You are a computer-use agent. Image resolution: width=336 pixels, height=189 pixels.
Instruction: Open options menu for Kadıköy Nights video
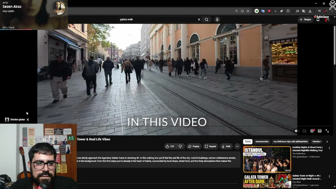(x=329, y=148)
